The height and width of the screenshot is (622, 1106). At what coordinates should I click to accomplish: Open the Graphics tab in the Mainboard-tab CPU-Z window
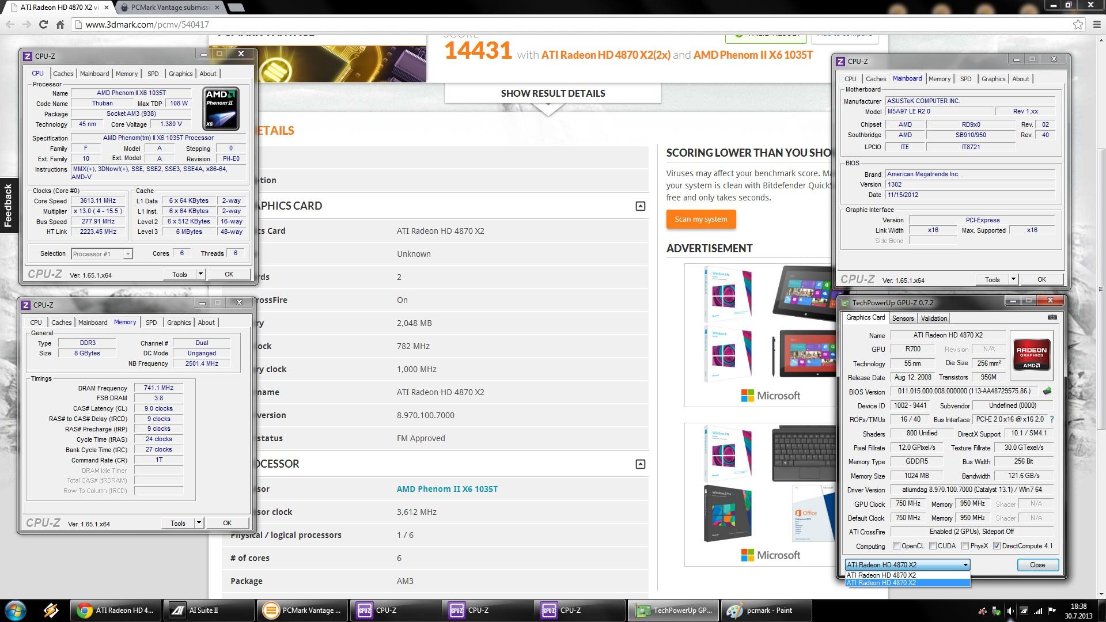pyautogui.click(x=993, y=79)
